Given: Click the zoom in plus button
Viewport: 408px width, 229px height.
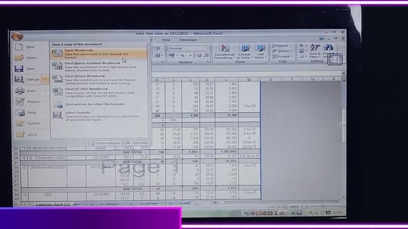Looking at the screenshot, I should pos(342,206).
